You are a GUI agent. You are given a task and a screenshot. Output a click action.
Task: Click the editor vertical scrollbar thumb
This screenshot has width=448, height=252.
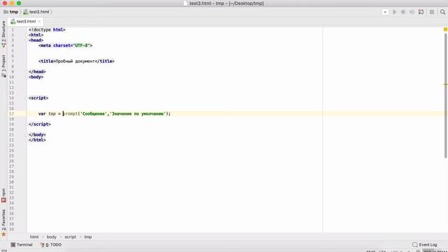[x=445, y=96]
